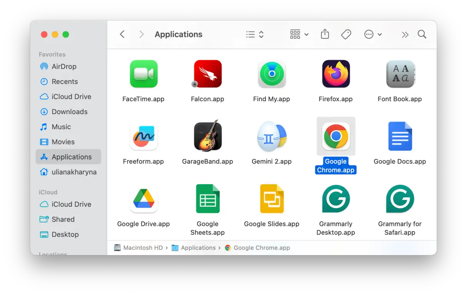Open Music in the sidebar
467x295 pixels.
tap(68, 127)
